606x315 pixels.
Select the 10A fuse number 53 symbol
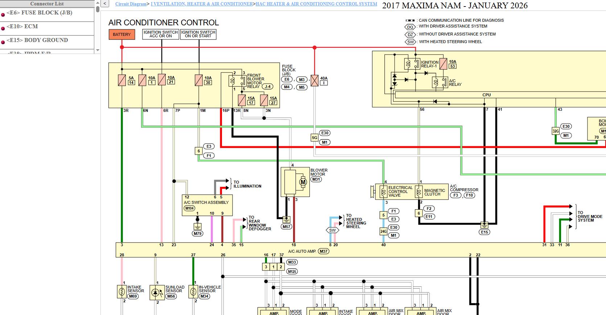click(443, 64)
